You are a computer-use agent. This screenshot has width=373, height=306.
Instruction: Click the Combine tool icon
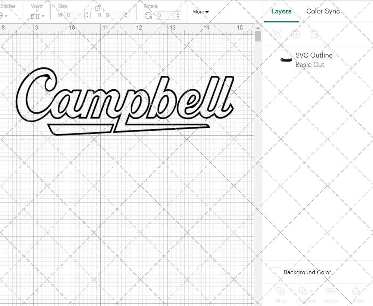point(303,291)
